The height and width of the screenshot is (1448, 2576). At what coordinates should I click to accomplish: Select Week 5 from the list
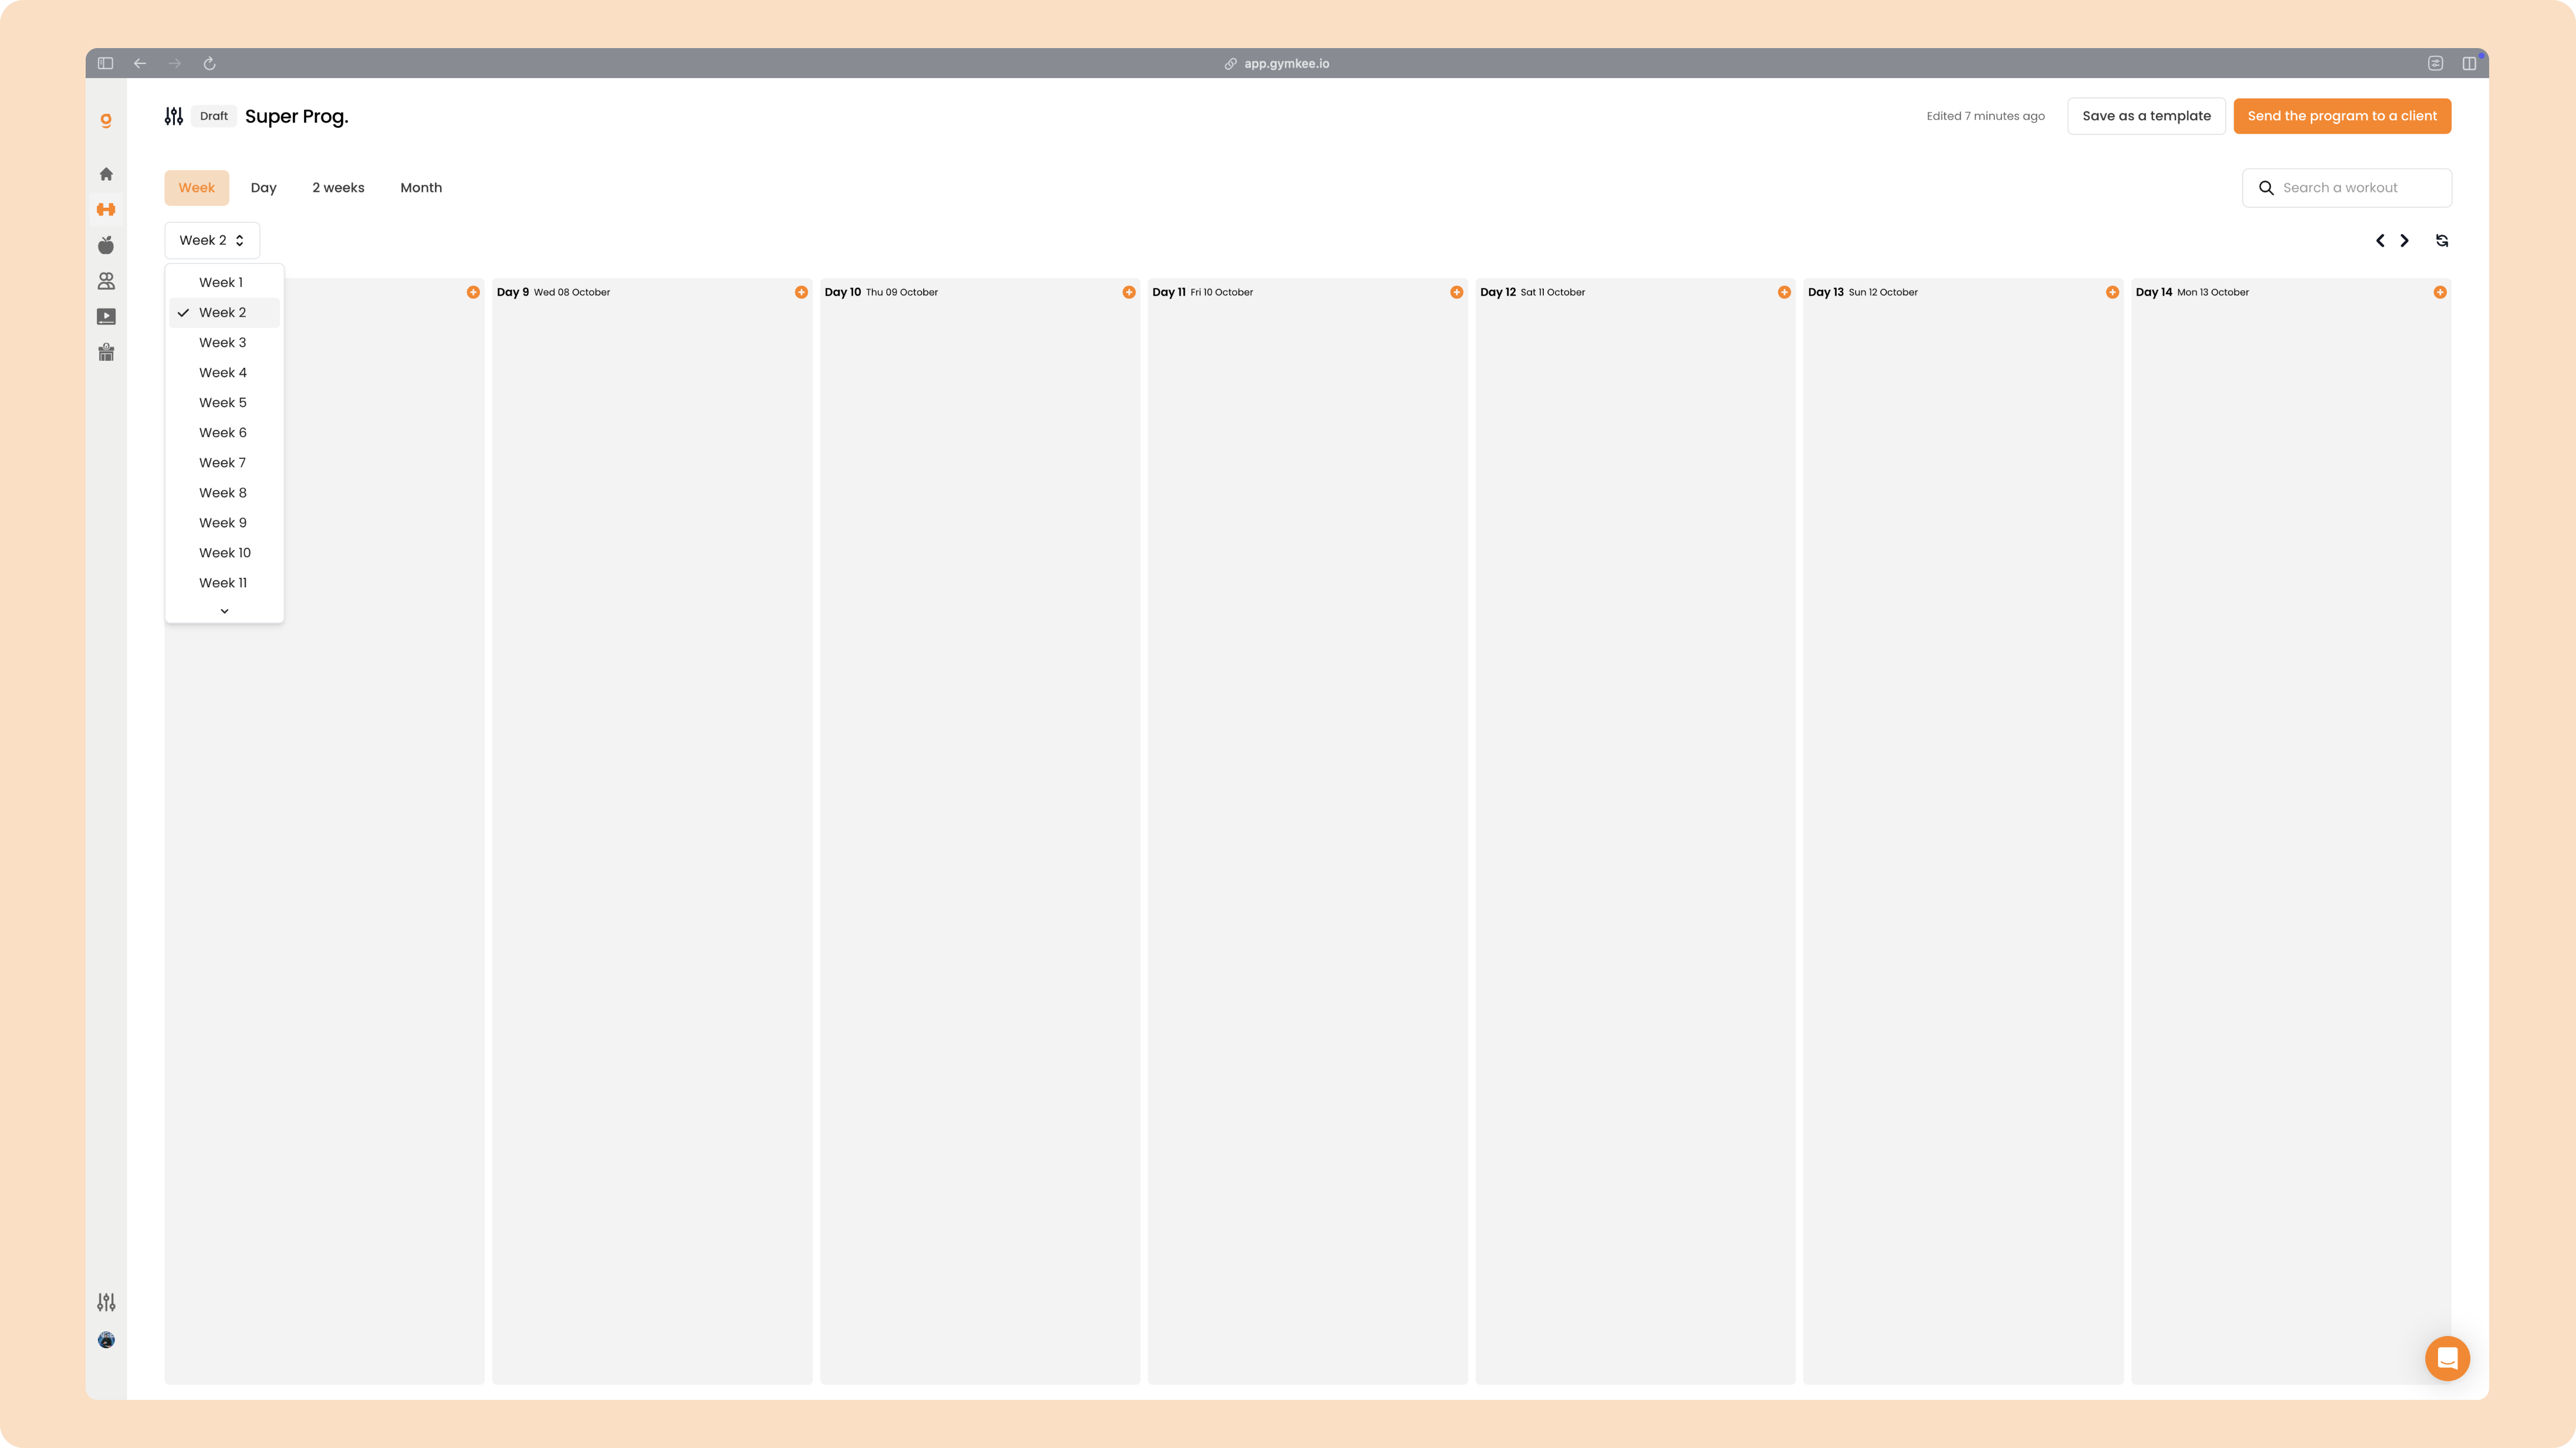pos(224,402)
